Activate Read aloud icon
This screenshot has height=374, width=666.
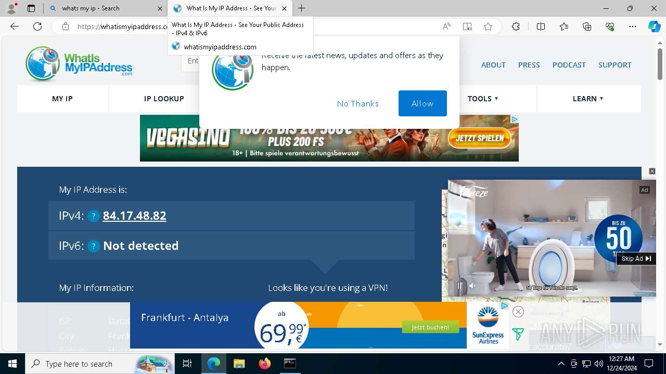coord(446,26)
